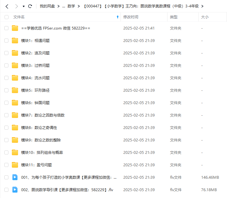Expand the ... collapsed breadcrumb path

pyautogui.click(x=64, y=6)
